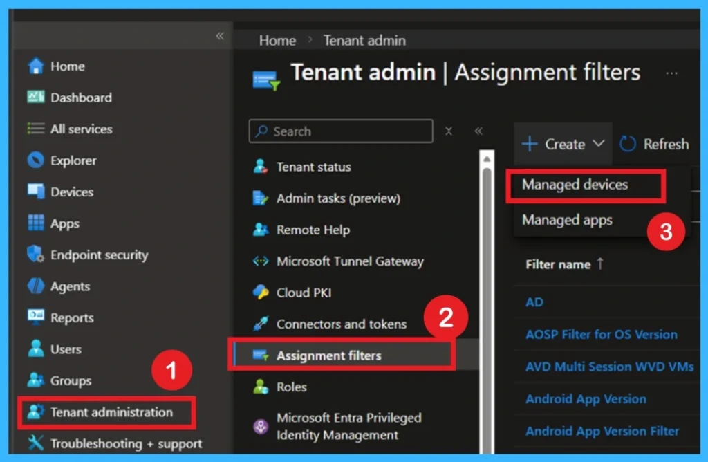Image resolution: width=708 pixels, height=462 pixels.
Task: Navigate to Home via the breadcrumb
Action: coord(277,40)
